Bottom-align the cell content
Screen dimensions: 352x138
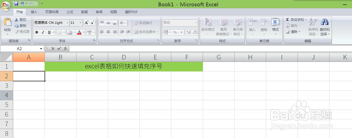point(114,23)
